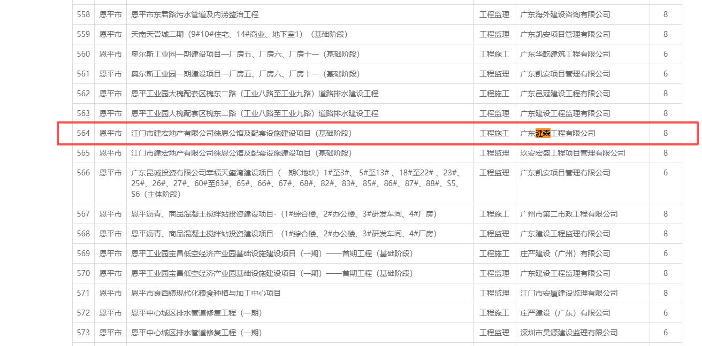Image resolution: width=702 pixels, height=346 pixels.
Task: Click 广东邑冠建设工程有限公司 in row 562
Action: 565,94
